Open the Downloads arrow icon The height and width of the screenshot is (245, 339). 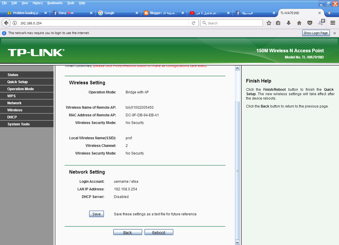click(x=289, y=23)
